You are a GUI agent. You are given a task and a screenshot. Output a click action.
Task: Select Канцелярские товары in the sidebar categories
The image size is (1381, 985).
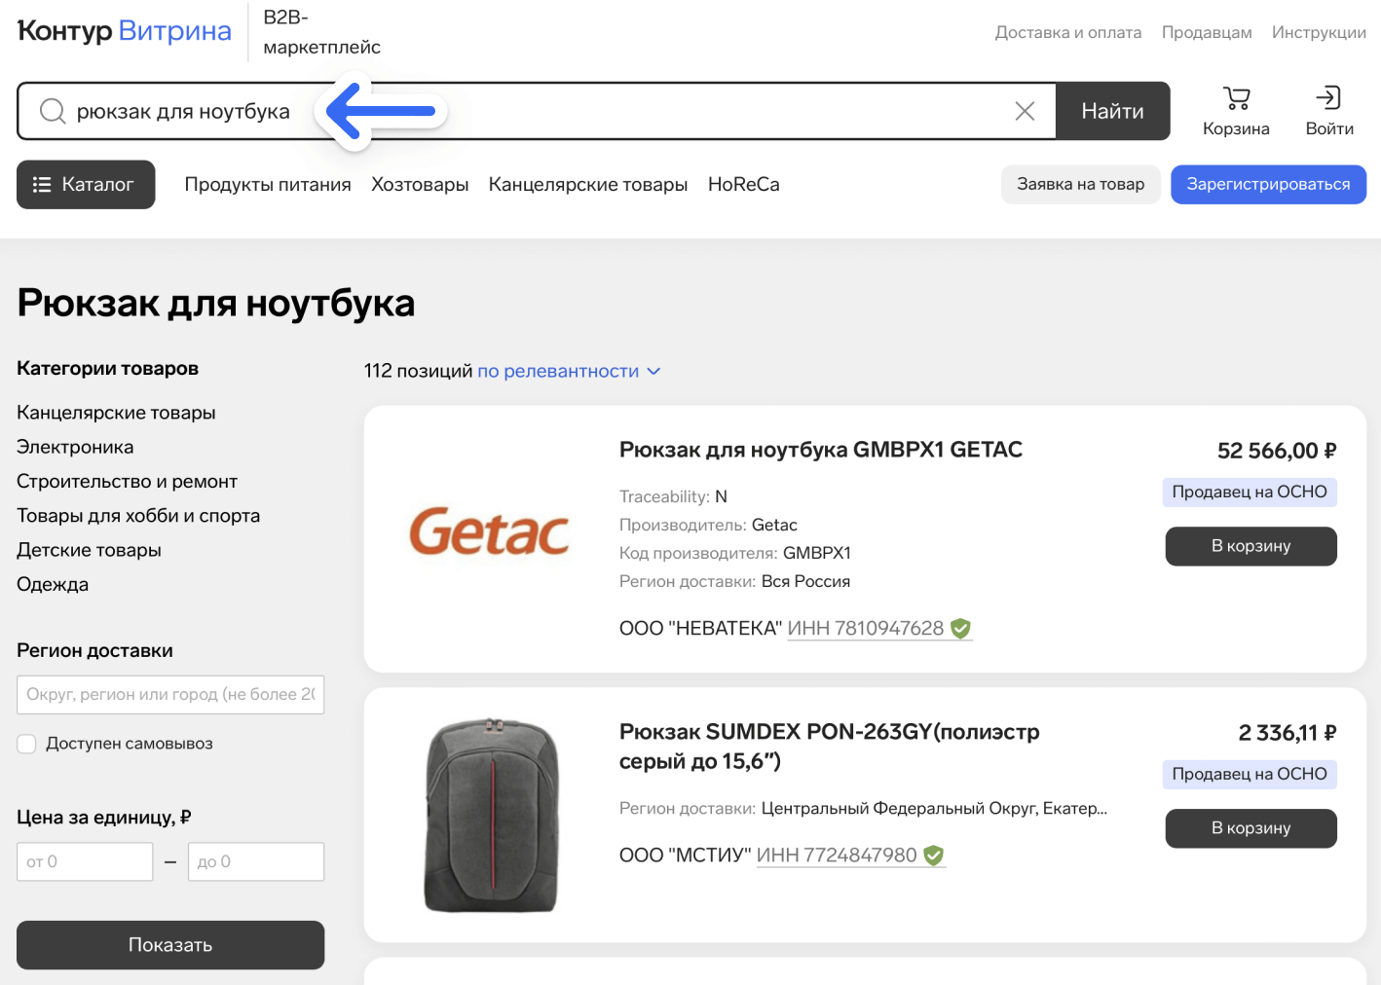coord(116,413)
